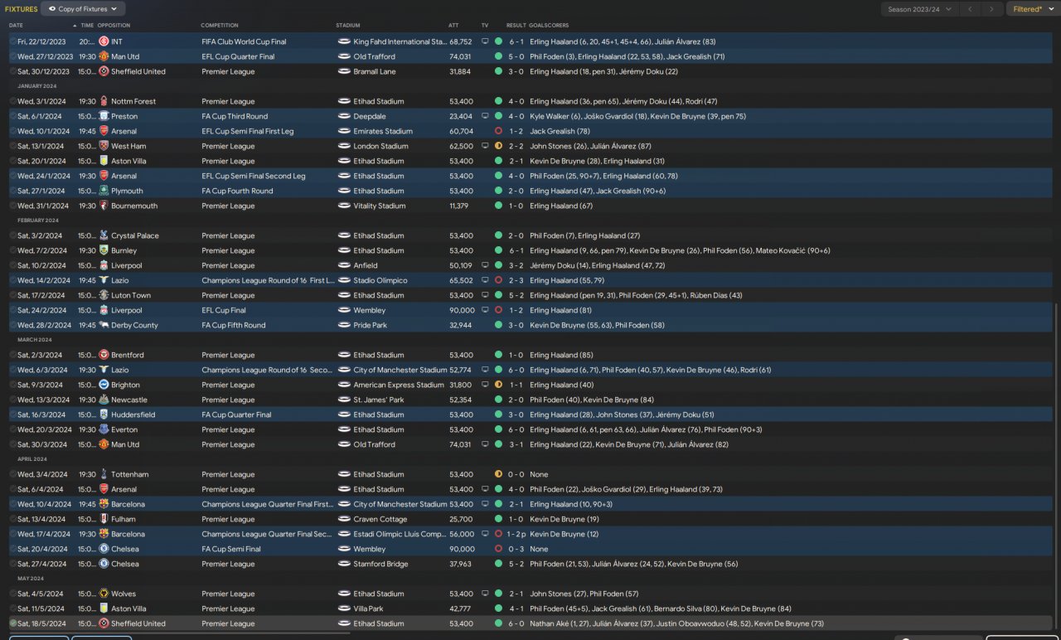1061x640 pixels.
Task: Click the Stamford Bridge stadium name
Action: point(380,564)
